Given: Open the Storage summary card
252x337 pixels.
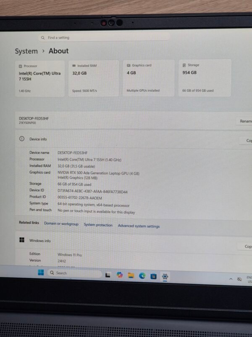Looking at the screenshot, I should [205, 78].
